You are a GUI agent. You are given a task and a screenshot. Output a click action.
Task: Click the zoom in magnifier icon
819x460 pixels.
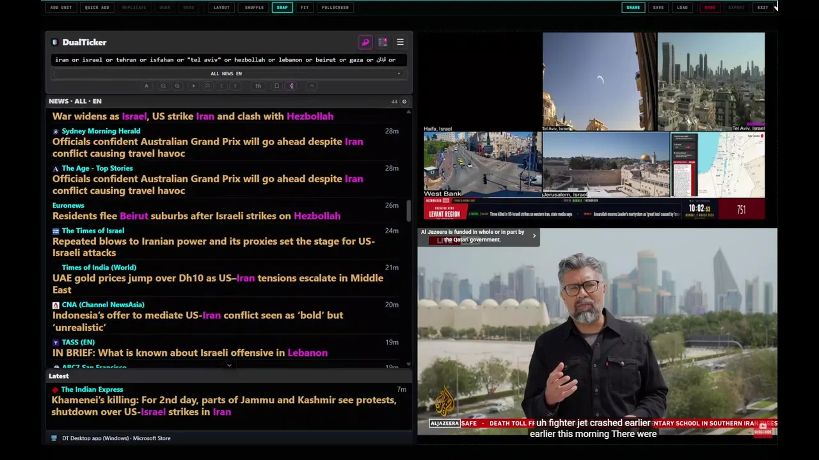177,86
